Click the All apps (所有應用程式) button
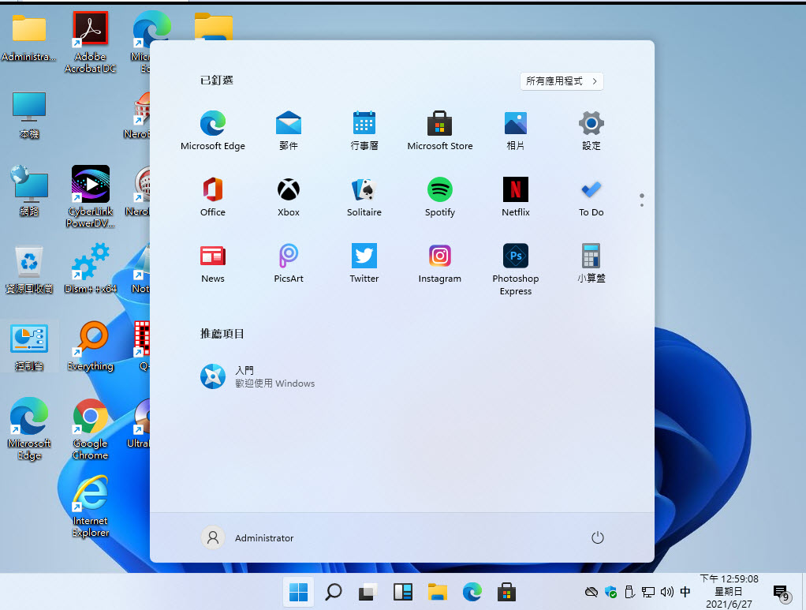The width and height of the screenshot is (806, 610). point(562,81)
